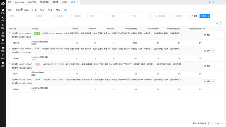The image size is (226, 127).
Task: Open the 订单 (Orders) sidebar module
Action: click(3, 26)
